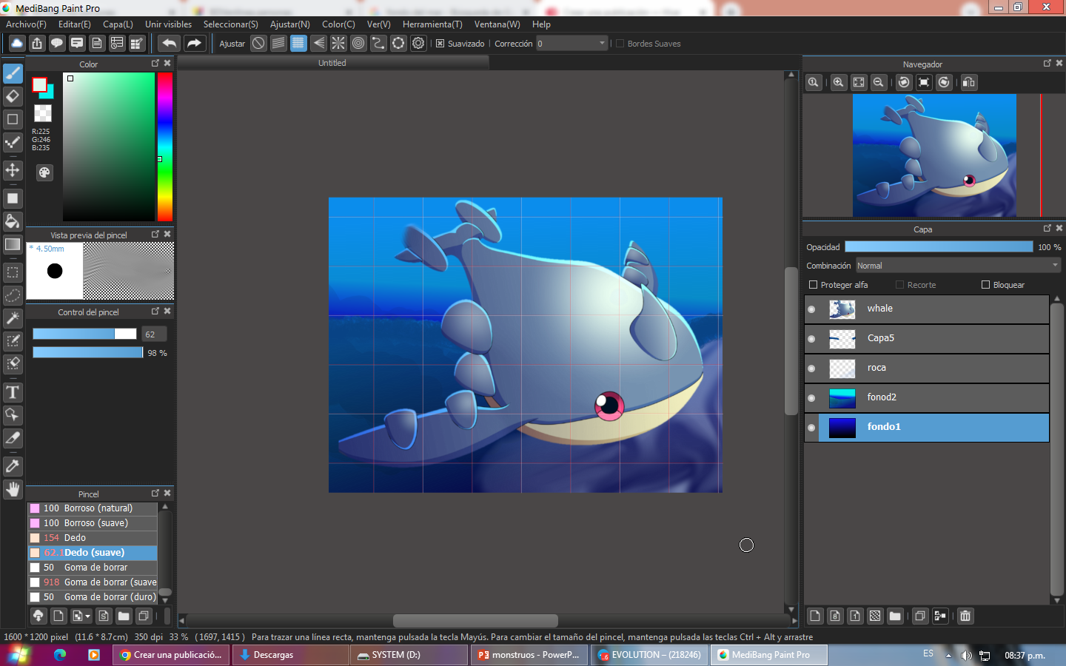The height and width of the screenshot is (666, 1066).
Task: Select the Move tool
Action: [x=13, y=170]
